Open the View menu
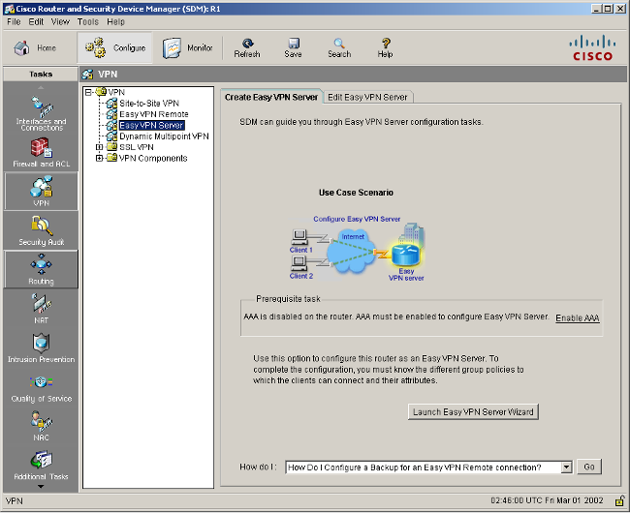Image resolution: width=630 pixels, height=513 pixels. tap(60, 21)
